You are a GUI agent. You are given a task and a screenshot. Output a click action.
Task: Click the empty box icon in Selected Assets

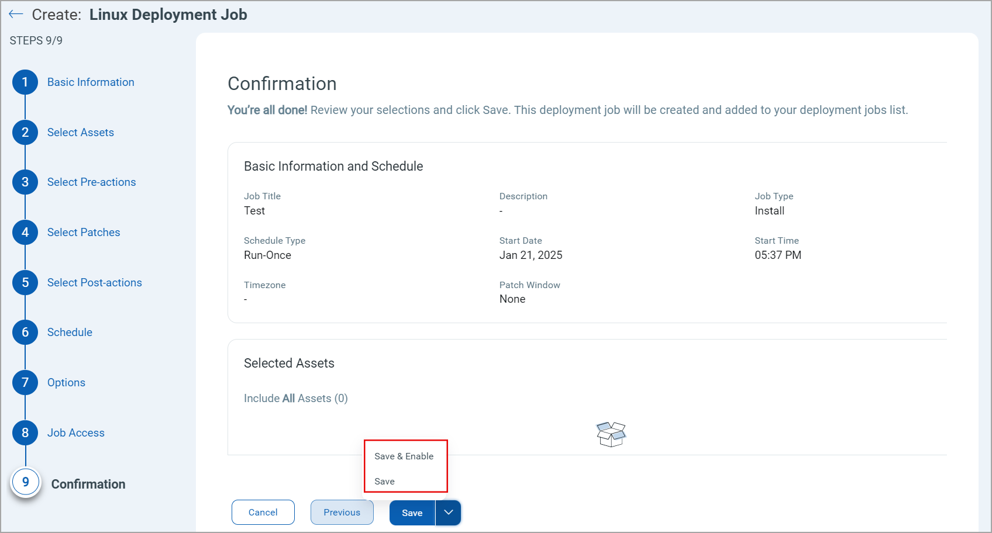(611, 434)
